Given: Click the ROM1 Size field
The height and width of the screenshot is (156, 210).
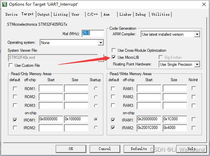Looking at the screenshot, I should [x=76, y=88].
